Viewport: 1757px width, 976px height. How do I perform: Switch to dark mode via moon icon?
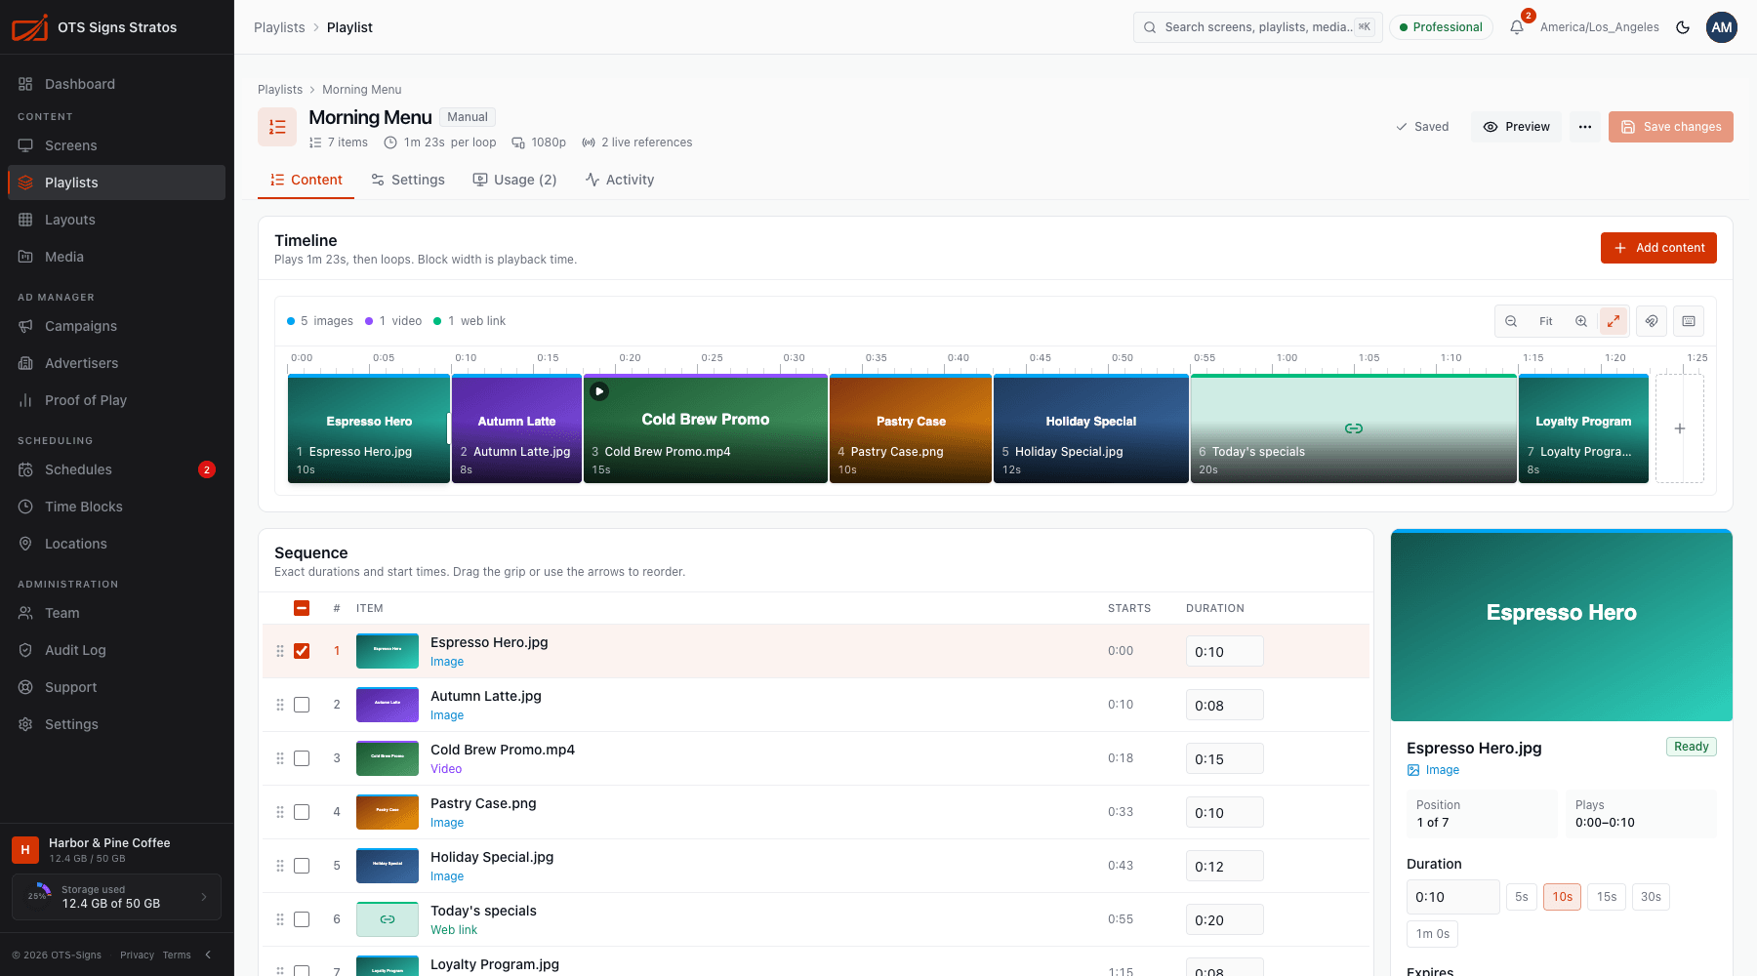point(1683,27)
